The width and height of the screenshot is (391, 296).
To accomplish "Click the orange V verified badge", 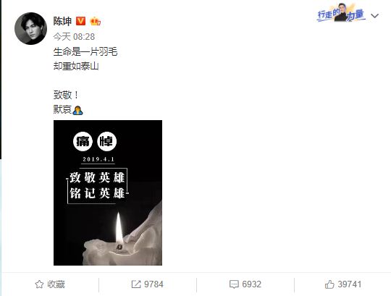I will pos(80,21).
